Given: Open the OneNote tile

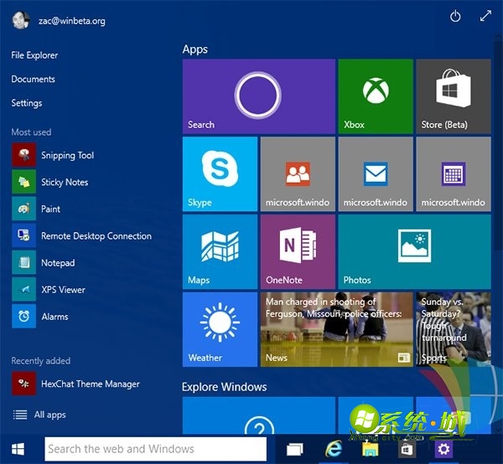Looking at the screenshot, I should [297, 251].
